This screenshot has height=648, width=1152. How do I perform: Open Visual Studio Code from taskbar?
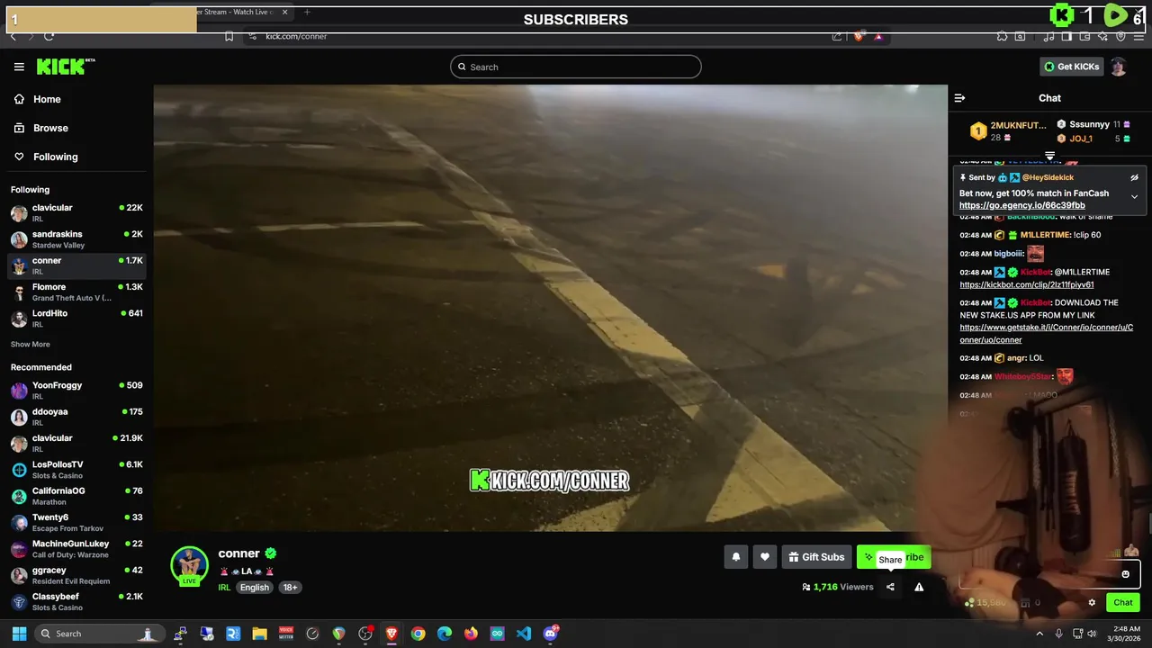(524, 634)
